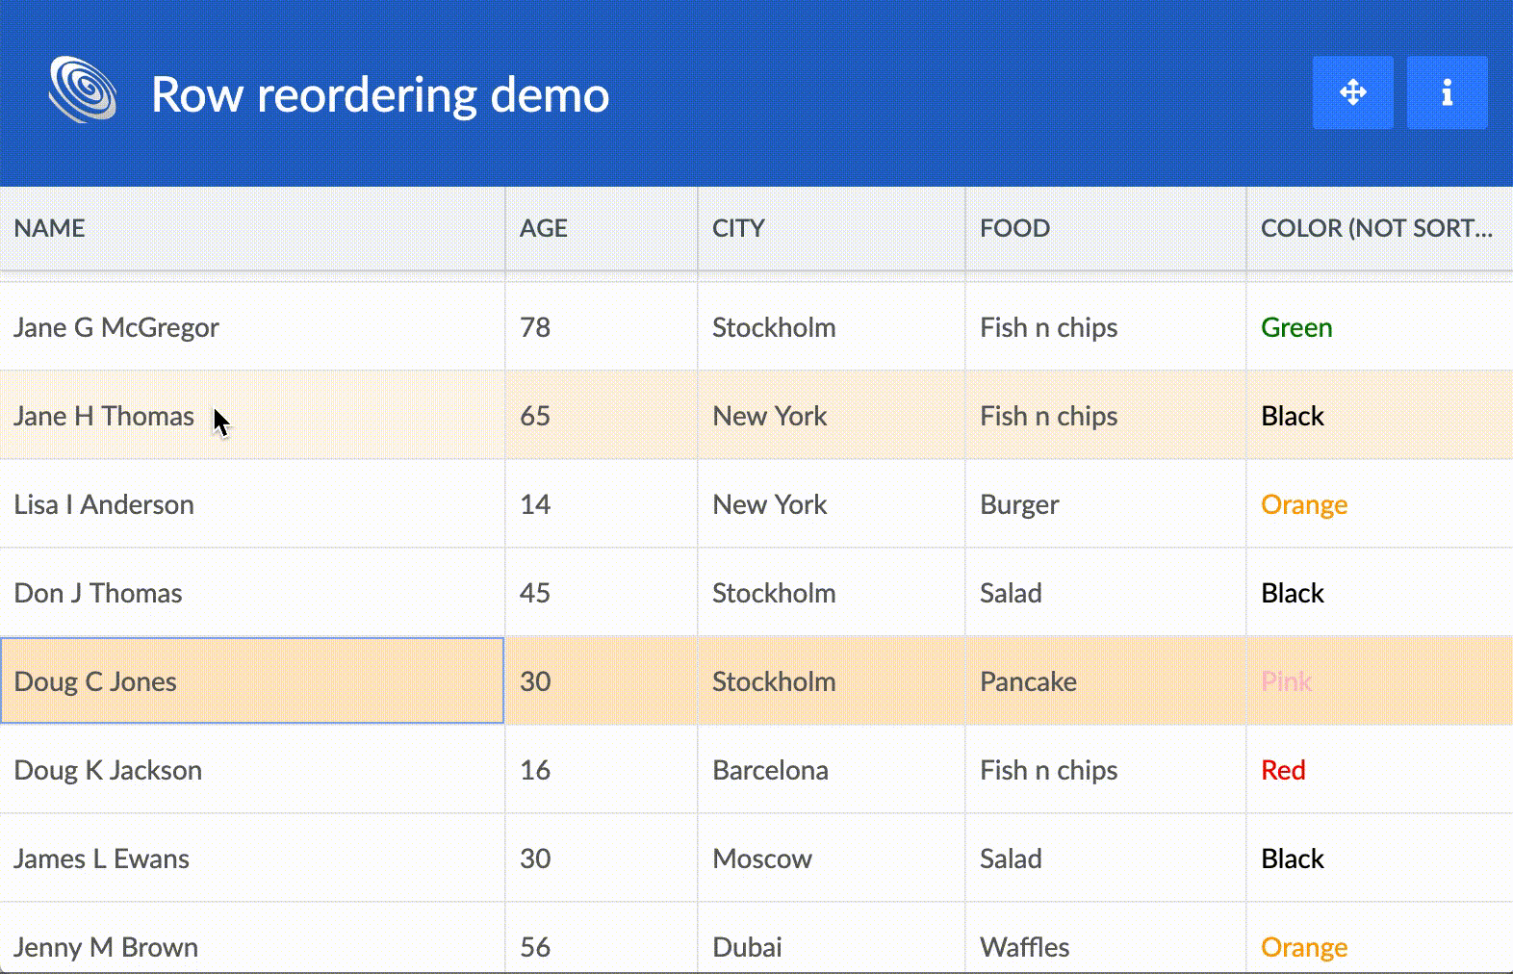Click the Pancake food cell
This screenshot has height=974, width=1513.
(1028, 681)
